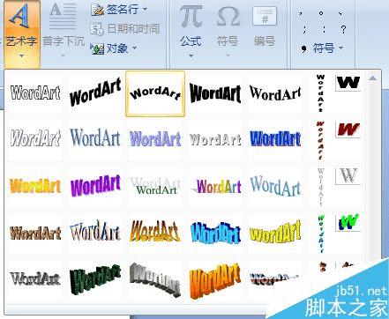Open the bullet 符号 dropdown arrow
This screenshot has height=319, width=389.
pyautogui.click(x=340, y=48)
